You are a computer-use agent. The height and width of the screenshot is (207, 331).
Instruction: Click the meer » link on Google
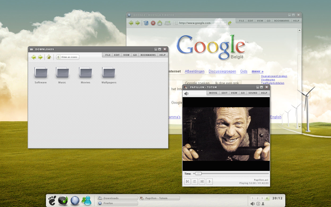point(258,71)
